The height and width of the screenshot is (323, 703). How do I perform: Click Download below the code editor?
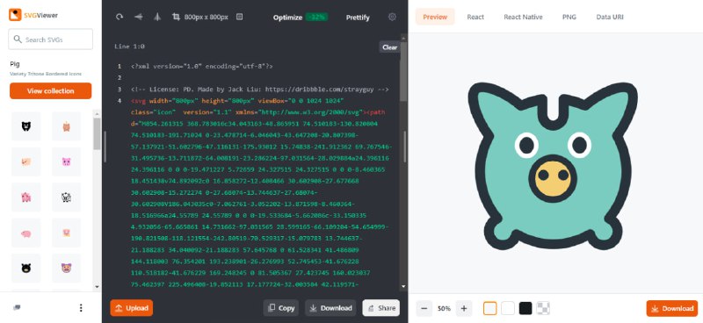click(331, 308)
